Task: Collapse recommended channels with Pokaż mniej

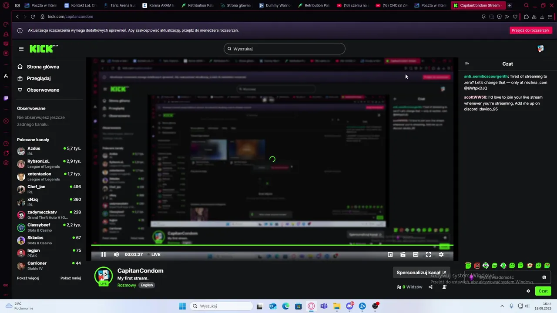Action: [70, 278]
